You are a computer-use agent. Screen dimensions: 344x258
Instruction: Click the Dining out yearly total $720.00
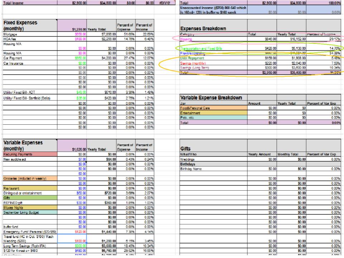click(x=101, y=193)
